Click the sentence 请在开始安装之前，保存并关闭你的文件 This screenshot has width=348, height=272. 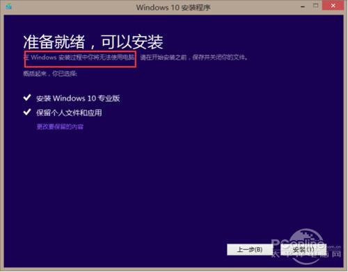click(194, 58)
